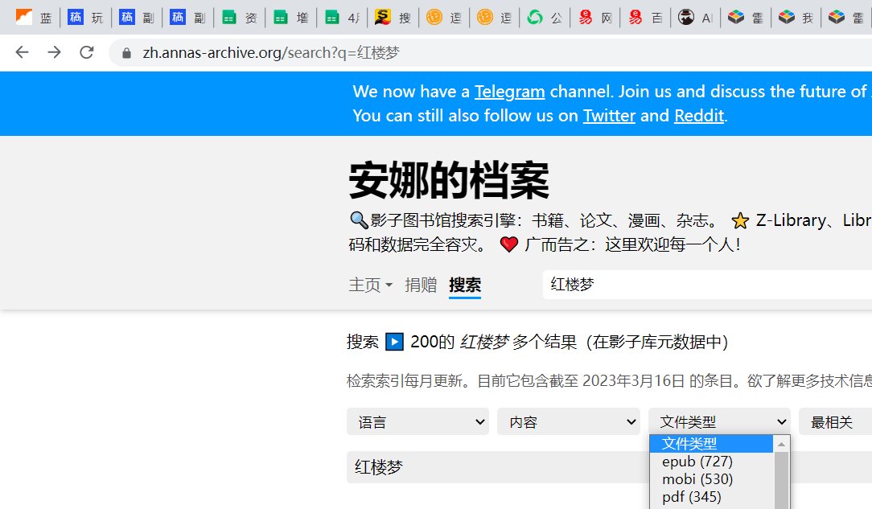Expand the 主页 menu
The height and width of the screenshot is (509, 872).
[x=370, y=285]
